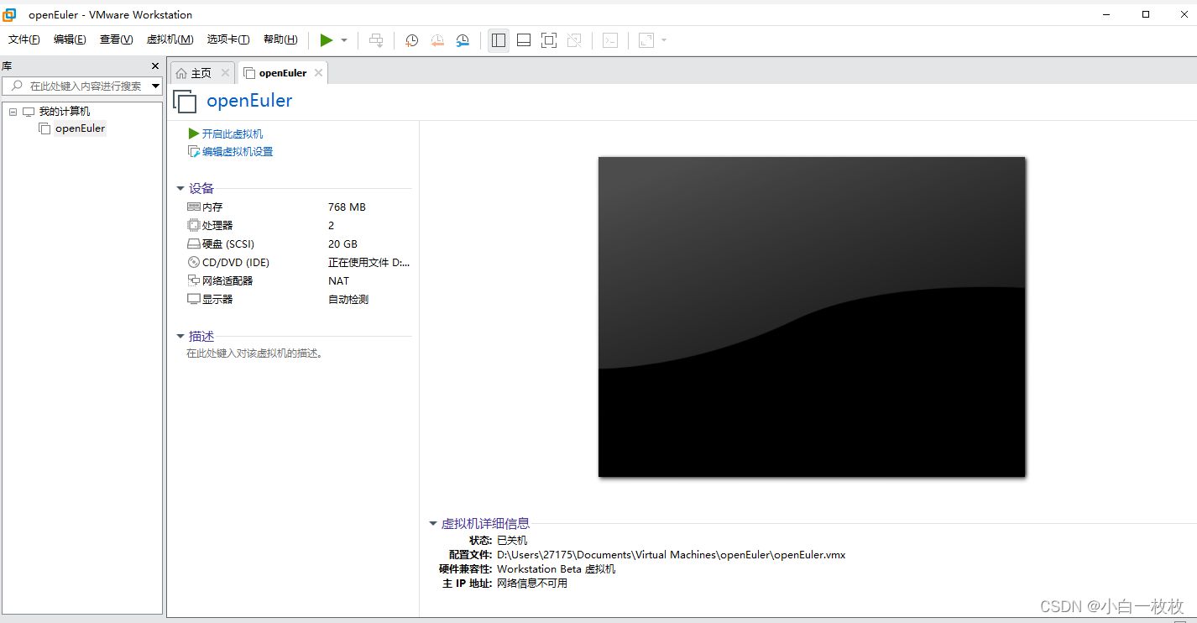
Task: Click the CD/DVD (IDE) device icon
Action: point(194,262)
